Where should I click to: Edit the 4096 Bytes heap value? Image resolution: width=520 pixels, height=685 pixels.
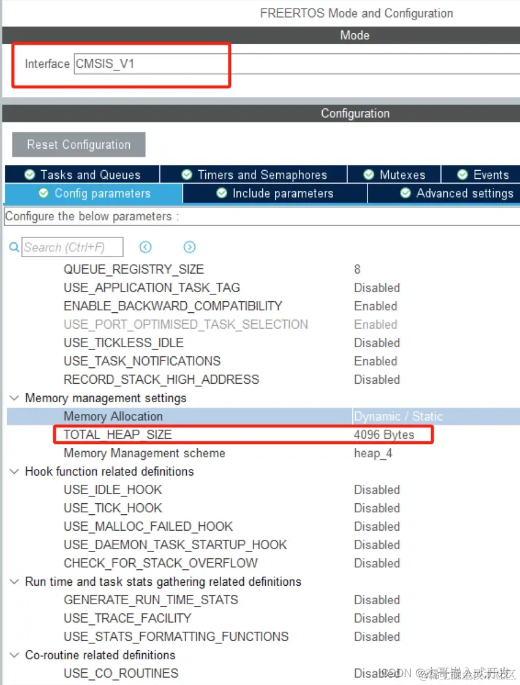[x=383, y=435]
